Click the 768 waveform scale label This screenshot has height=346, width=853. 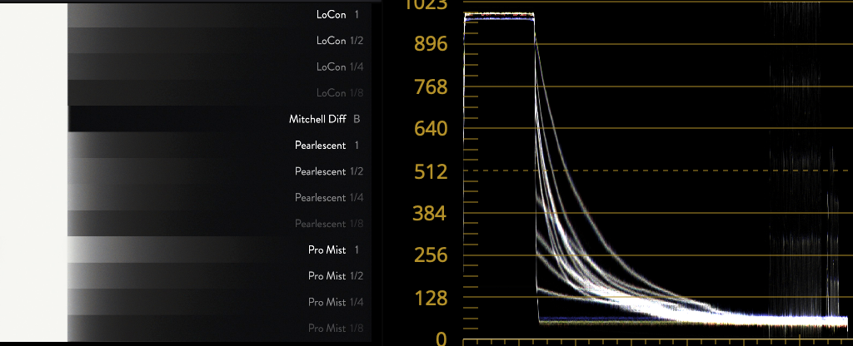click(x=431, y=86)
